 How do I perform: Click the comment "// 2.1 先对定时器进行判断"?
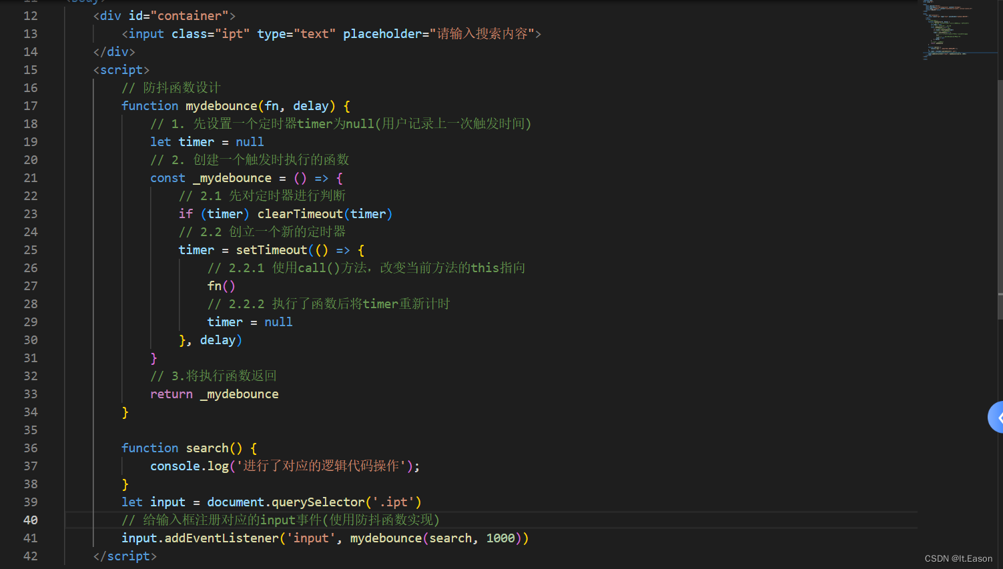(262, 195)
